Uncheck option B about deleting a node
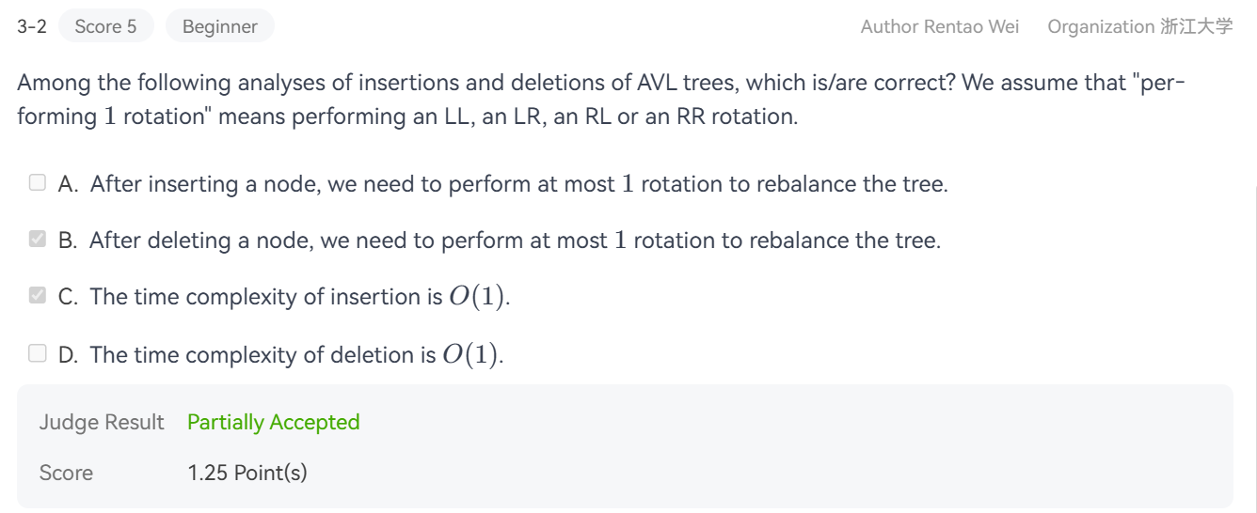The image size is (1257, 513). pyautogui.click(x=38, y=240)
